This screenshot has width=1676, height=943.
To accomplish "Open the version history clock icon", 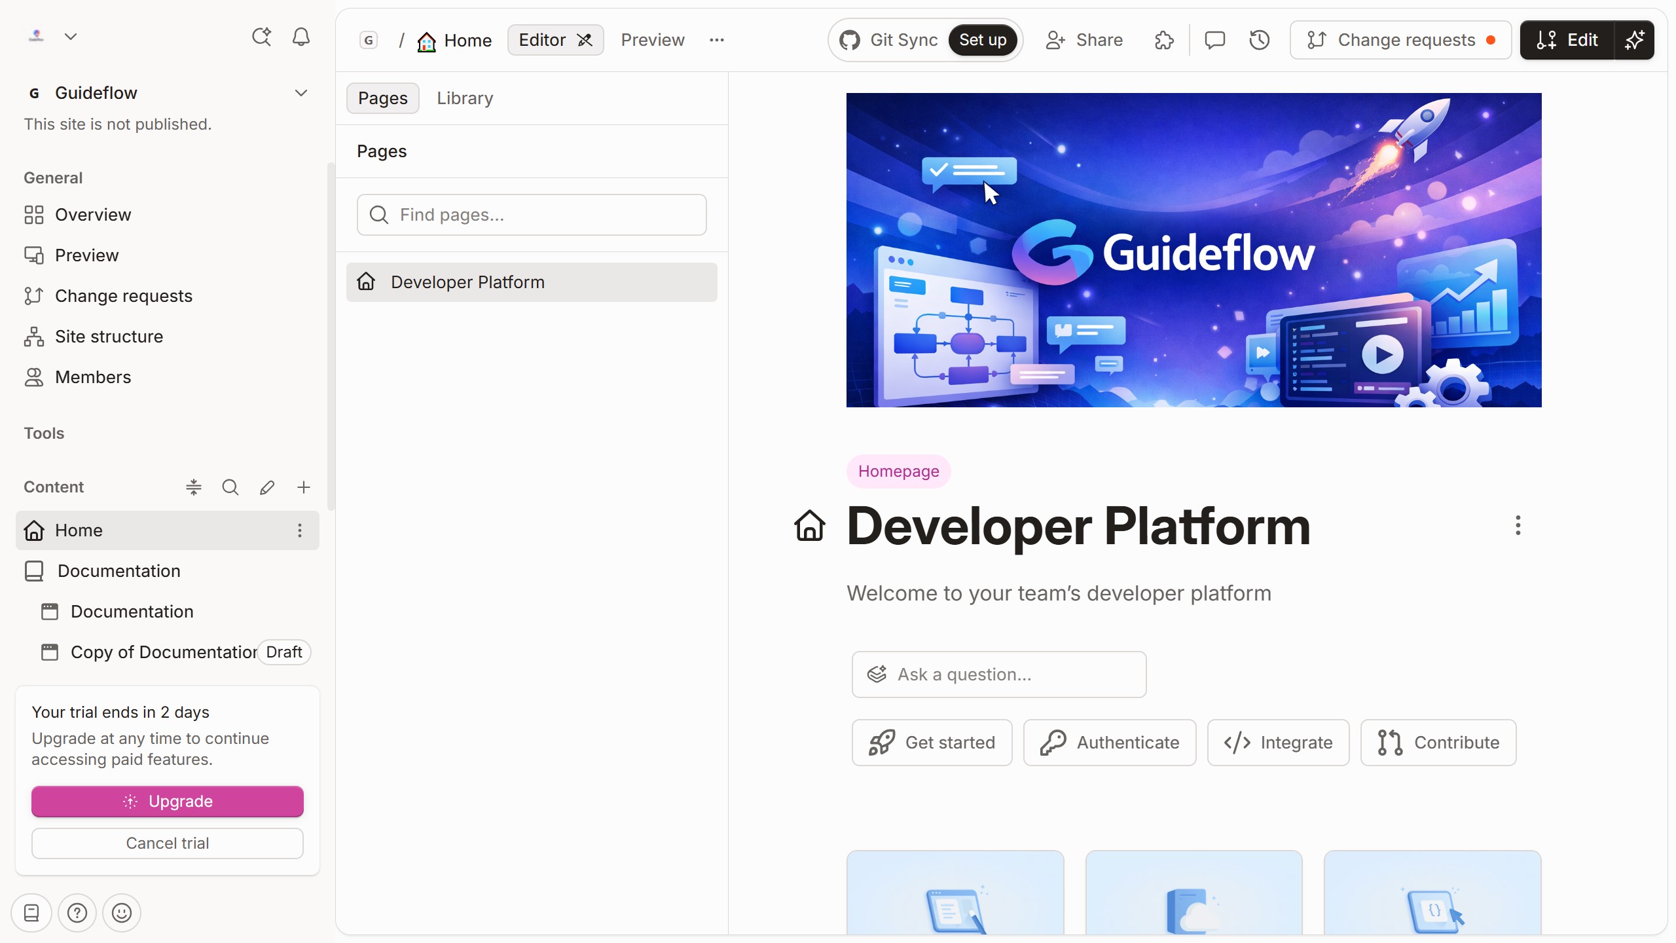I will point(1260,40).
